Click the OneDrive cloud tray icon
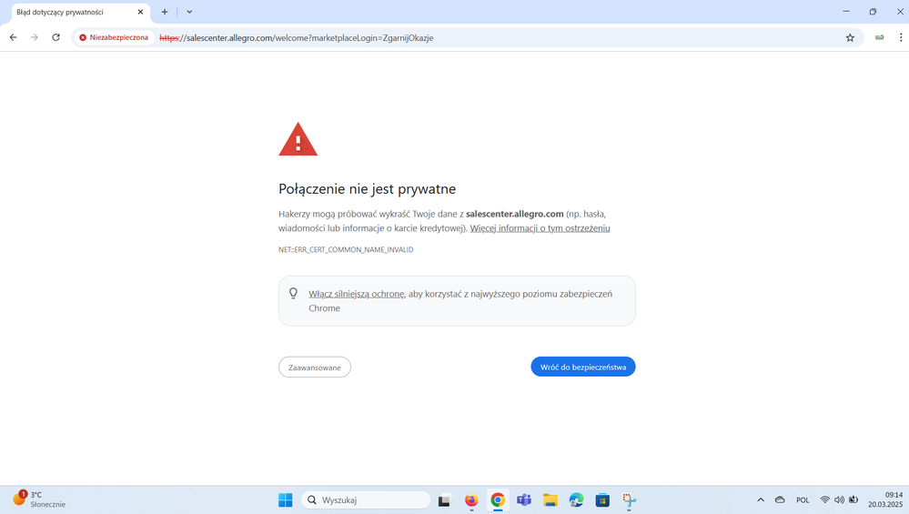909x514 pixels. click(780, 500)
